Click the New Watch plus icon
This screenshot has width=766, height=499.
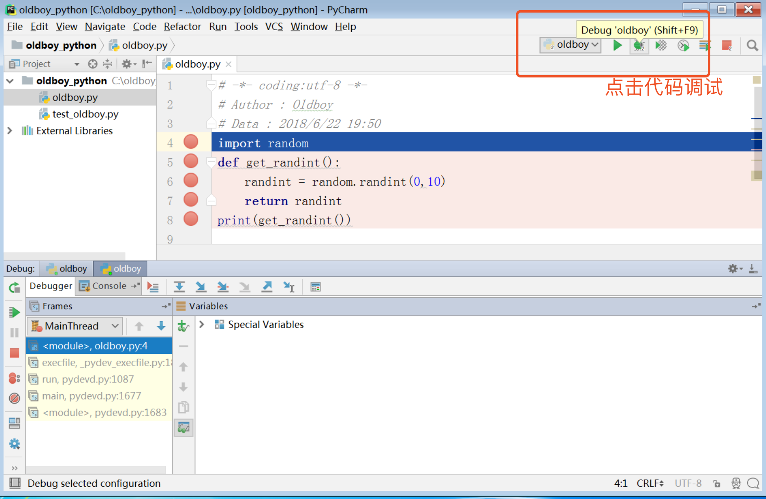(183, 326)
